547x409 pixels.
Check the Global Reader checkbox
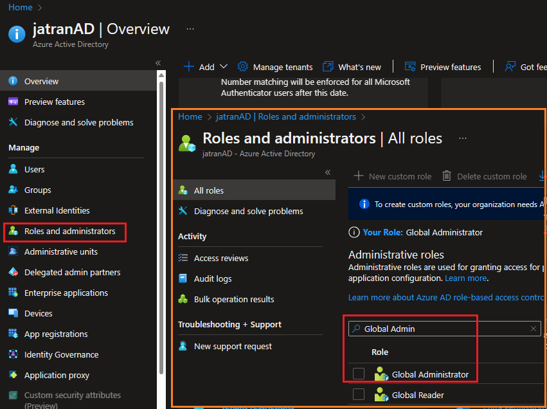(359, 394)
